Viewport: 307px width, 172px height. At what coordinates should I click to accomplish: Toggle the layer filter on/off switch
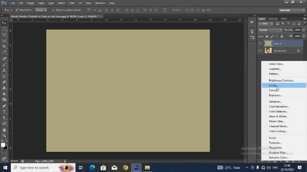click(305, 23)
